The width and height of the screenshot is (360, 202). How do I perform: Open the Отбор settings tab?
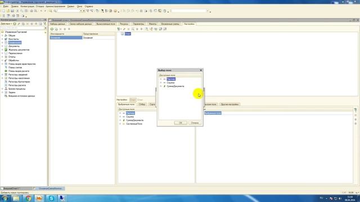tap(142, 104)
